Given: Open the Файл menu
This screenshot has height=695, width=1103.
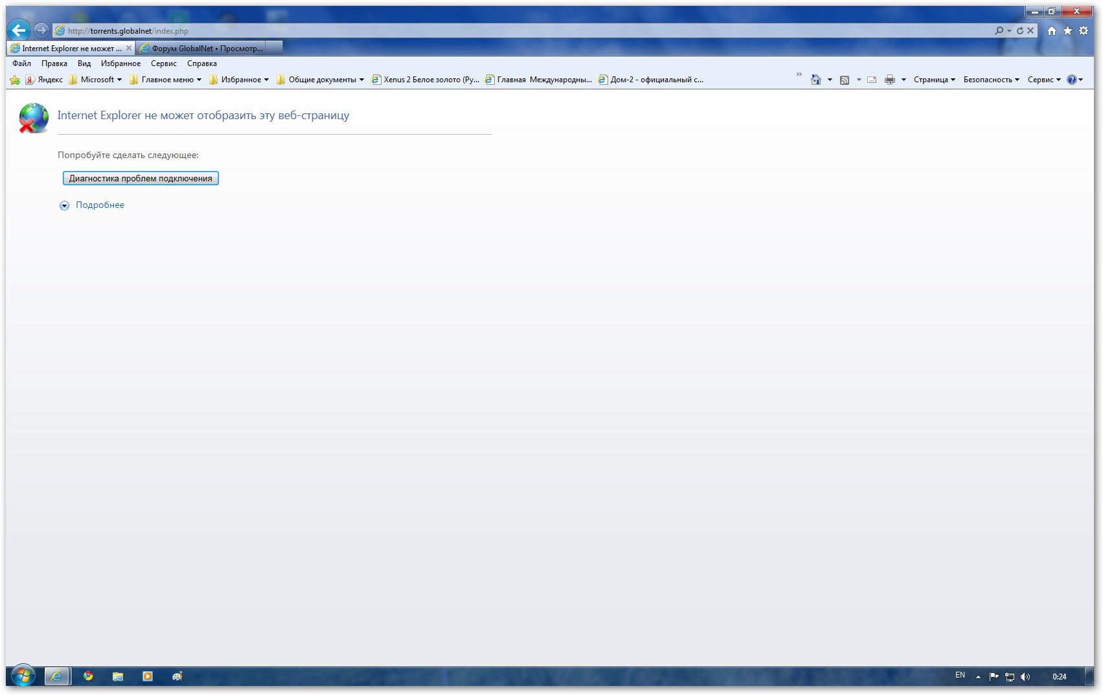Looking at the screenshot, I should [x=21, y=63].
